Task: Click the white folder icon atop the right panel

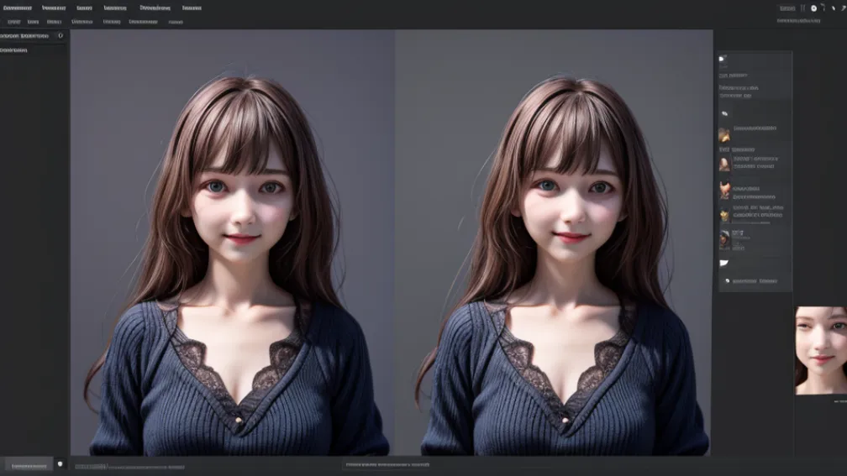Action: coord(723,59)
